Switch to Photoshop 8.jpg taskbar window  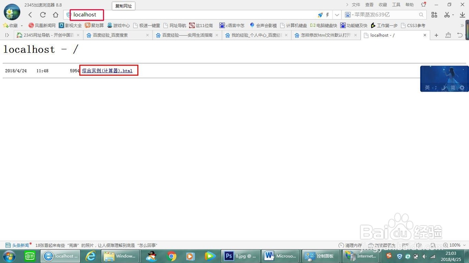click(x=241, y=256)
